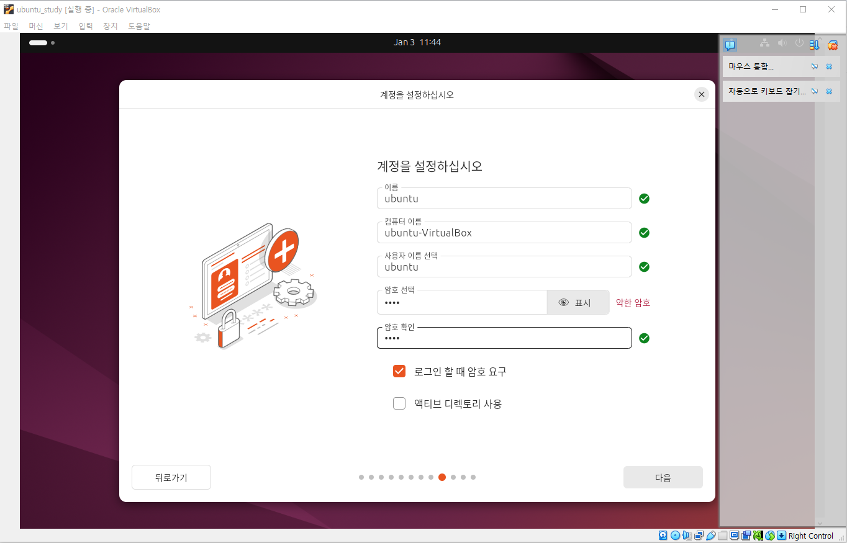Click the green CPU chip status icon

click(x=758, y=536)
